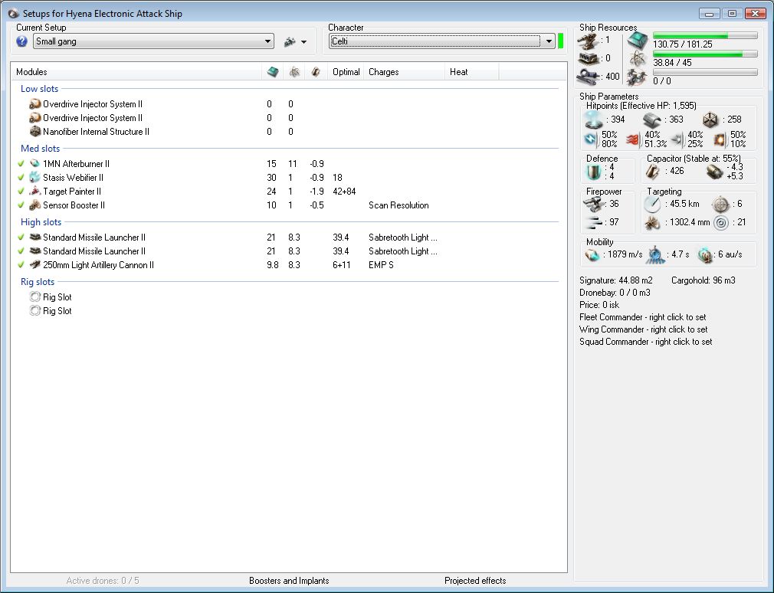The height and width of the screenshot is (593, 774).
Task: Click the CPU resource icon beside 130.75
Action: [x=638, y=41]
